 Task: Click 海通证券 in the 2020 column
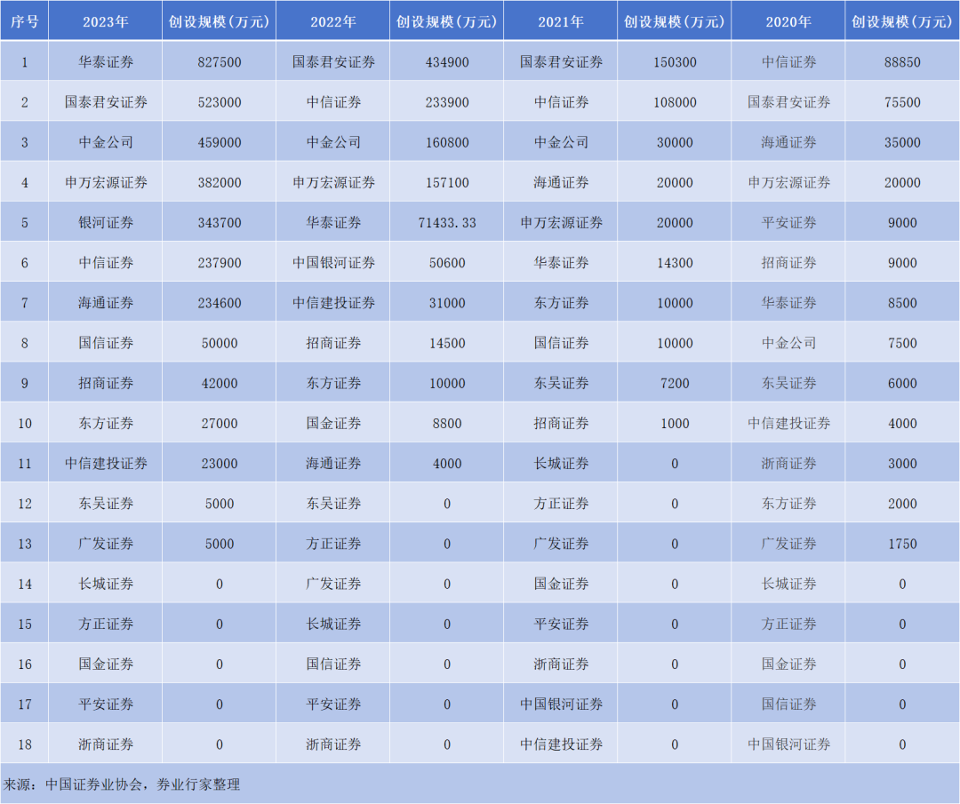click(x=788, y=142)
